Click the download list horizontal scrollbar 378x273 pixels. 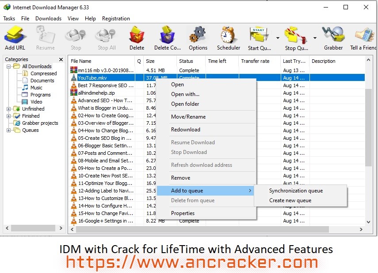pos(202,229)
